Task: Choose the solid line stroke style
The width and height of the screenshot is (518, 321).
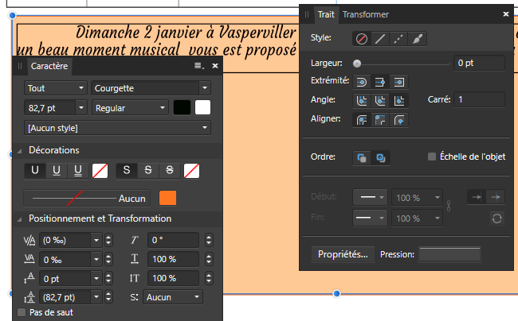Action: 380,39
